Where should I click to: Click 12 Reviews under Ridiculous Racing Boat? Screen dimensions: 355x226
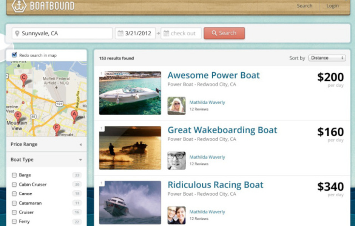click(199, 218)
